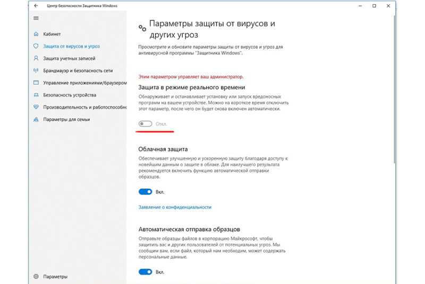Viewport: 425px width, 284px height.
Task: Go to Параметры для семьи
Action: [67, 119]
